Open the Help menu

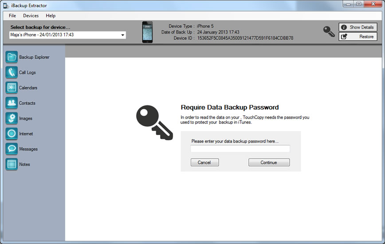click(x=51, y=15)
